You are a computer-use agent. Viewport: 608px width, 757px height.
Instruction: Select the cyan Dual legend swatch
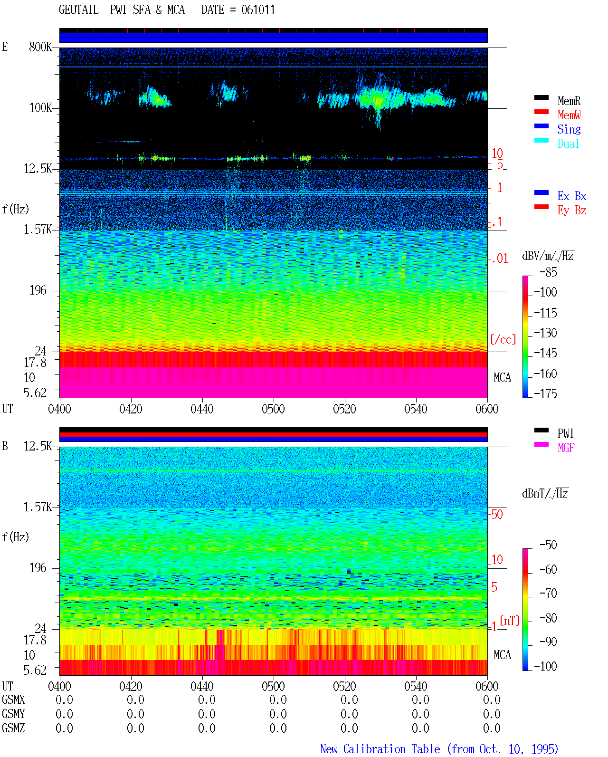coord(541,140)
